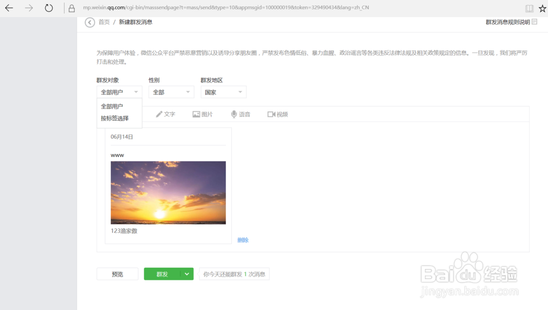Reload the page with the refresh icon
548x310 pixels.
(x=49, y=8)
